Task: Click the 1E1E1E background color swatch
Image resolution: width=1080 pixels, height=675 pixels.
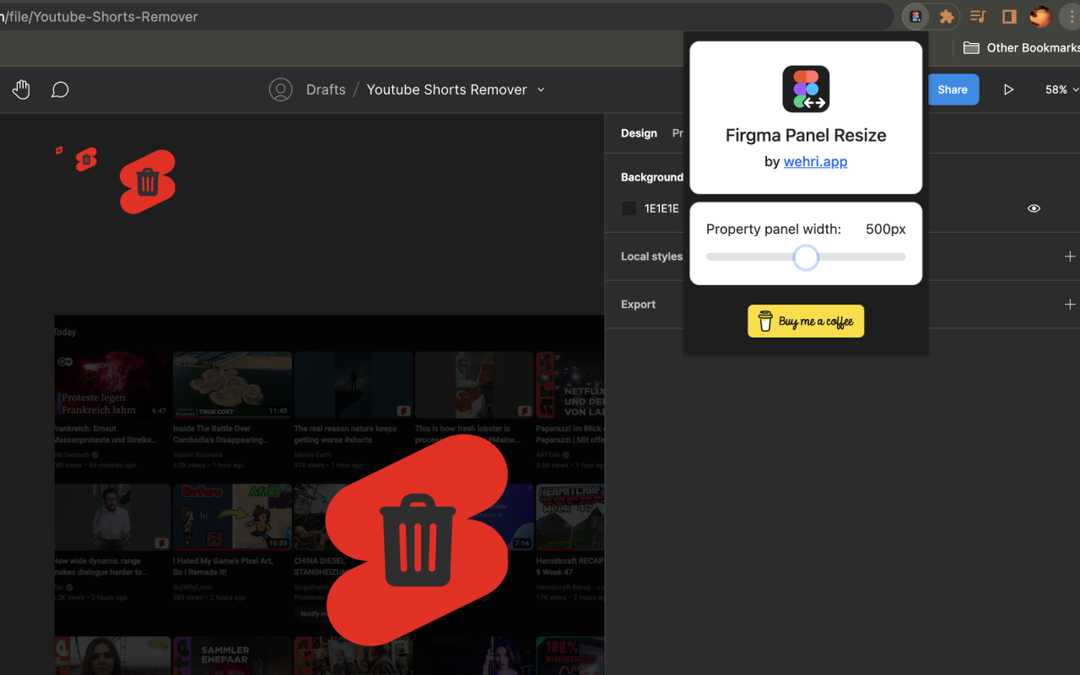Action: (629, 208)
